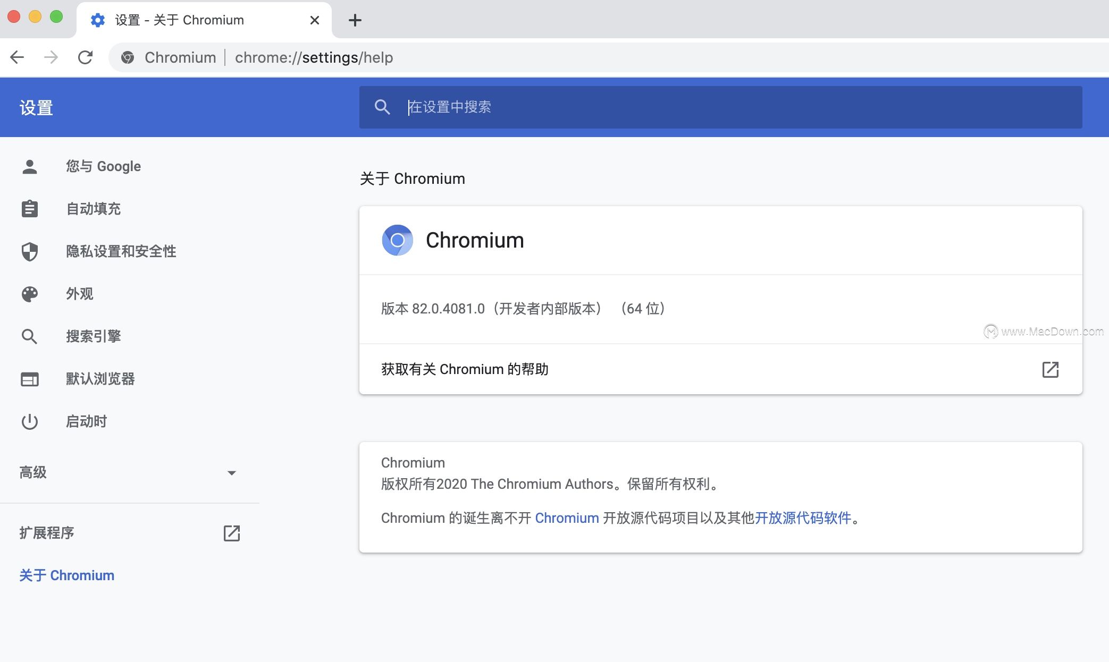Viewport: 1109px width, 662px height.
Task: Reload the settings page
Action: [x=85, y=57]
